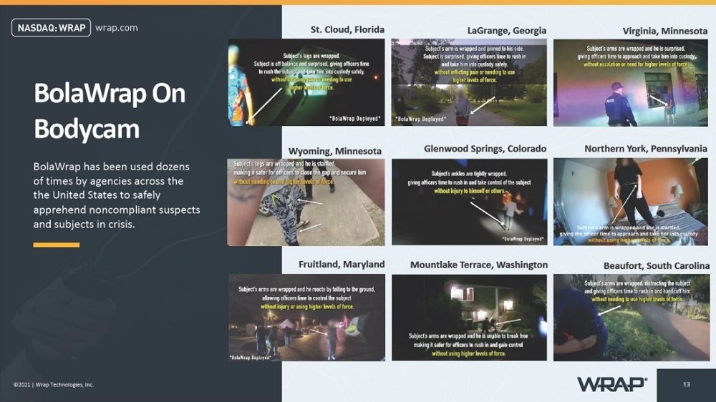Select the 'Glenwood Springs, Colorado' caption
Viewport: 716px width, 402px height.
485,149
